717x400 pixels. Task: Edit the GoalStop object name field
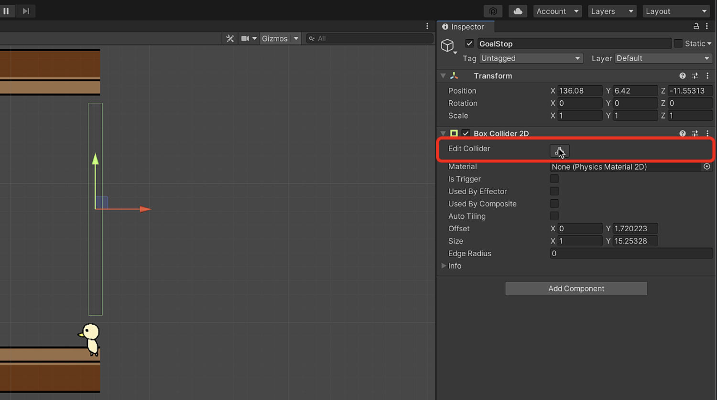pyautogui.click(x=574, y=43)
